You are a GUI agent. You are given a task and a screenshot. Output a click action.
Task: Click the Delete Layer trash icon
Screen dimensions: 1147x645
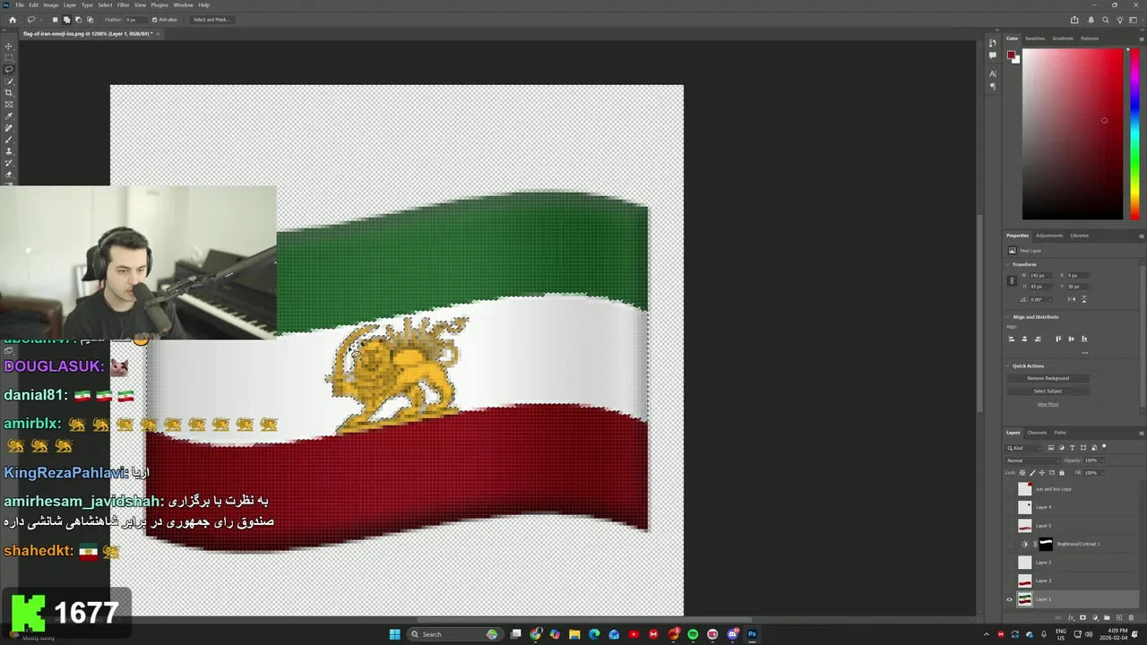click(x=1130, y=617)
